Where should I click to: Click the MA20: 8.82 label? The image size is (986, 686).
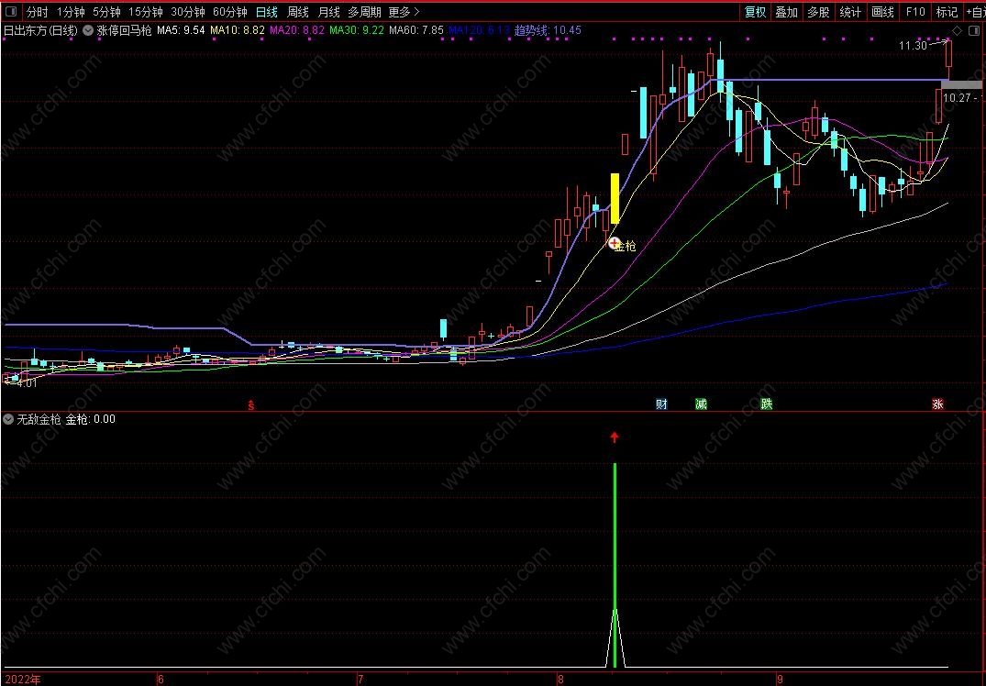(x=297, y=30)
